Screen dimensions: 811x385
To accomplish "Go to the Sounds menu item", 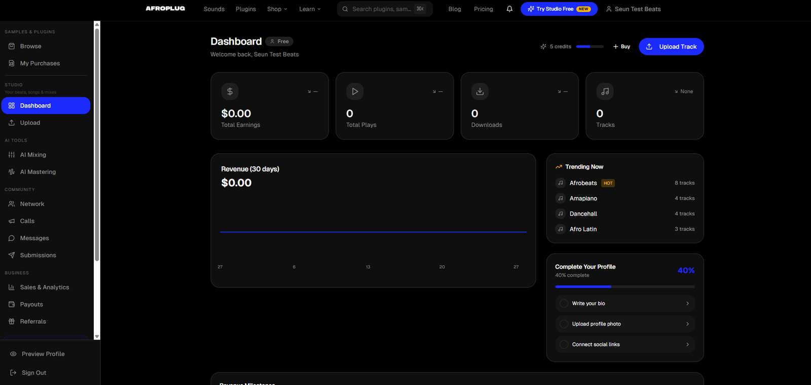I will pos(214,9).
